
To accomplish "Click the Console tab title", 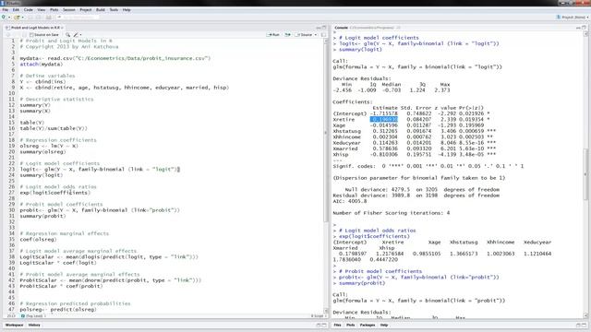I will click(341, 28).
